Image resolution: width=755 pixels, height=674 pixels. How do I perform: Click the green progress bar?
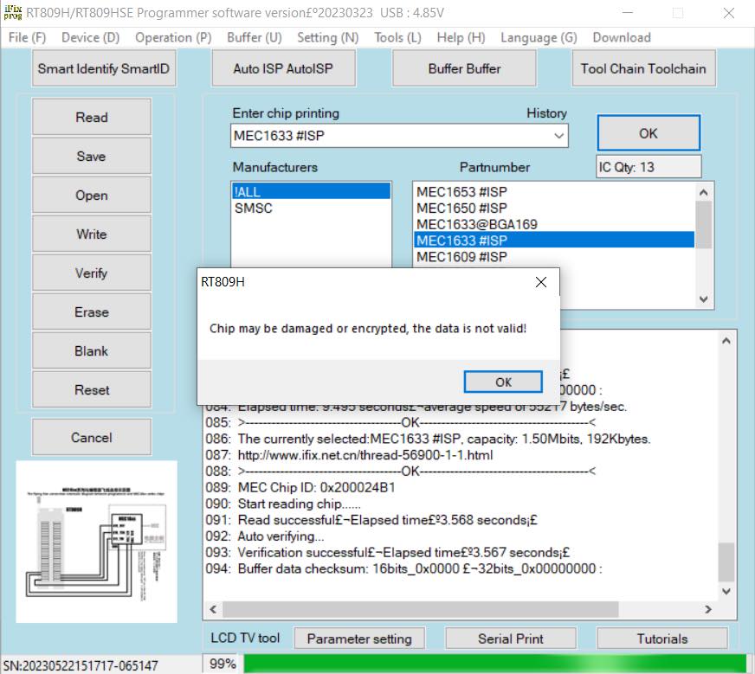tap(494, 664)
